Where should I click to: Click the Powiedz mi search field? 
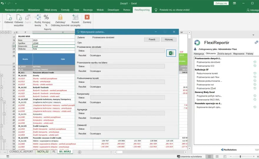click(x=175, y=10)
